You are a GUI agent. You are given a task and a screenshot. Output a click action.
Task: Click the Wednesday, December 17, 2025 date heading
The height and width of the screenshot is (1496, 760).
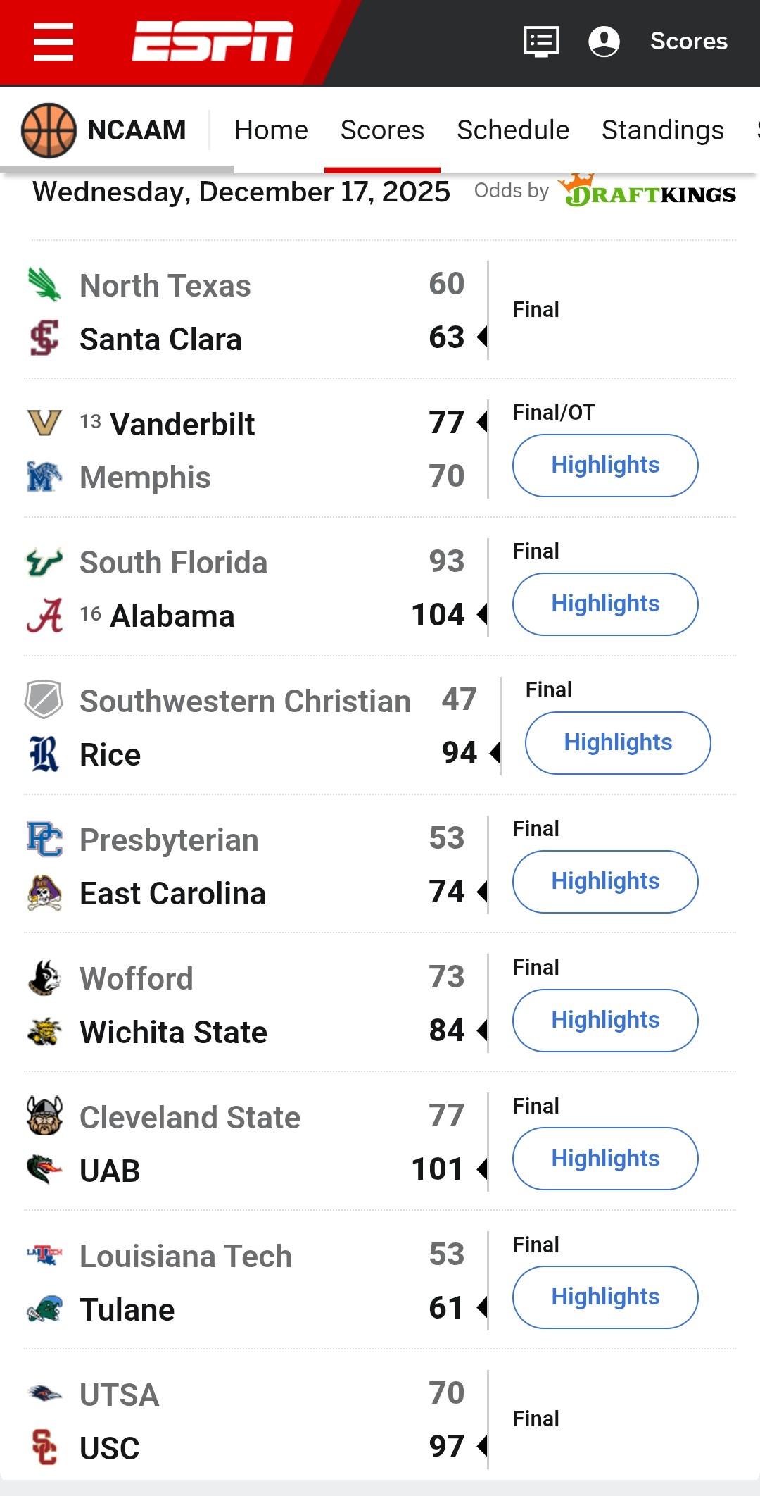click(241, 192)
